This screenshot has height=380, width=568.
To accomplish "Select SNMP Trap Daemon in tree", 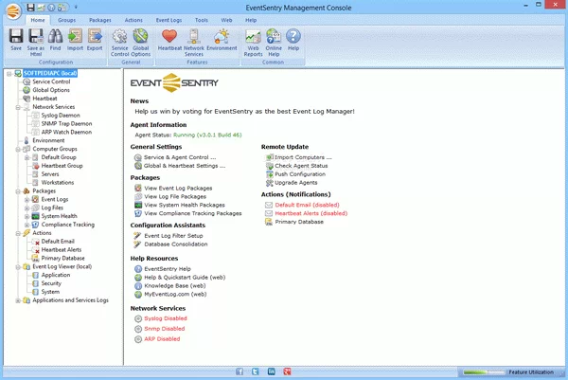I will [66, 123].
